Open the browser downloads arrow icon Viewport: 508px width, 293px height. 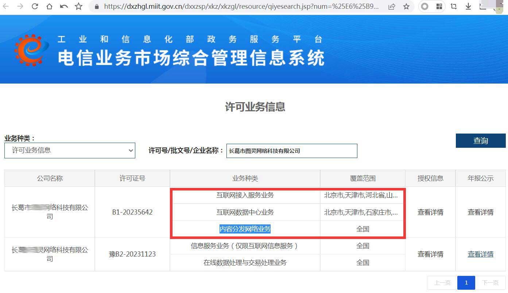coord(468,6)
